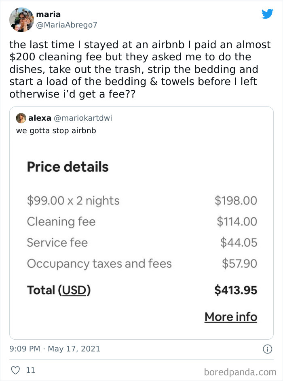This screenshot has height=381, width=283.
Task: Open the More info link
Action: 230,317
